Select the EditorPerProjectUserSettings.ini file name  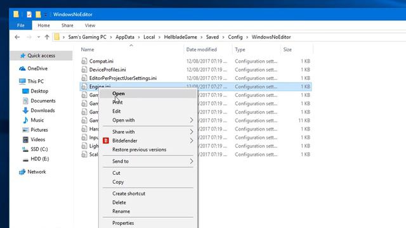[x=123, y=78]
